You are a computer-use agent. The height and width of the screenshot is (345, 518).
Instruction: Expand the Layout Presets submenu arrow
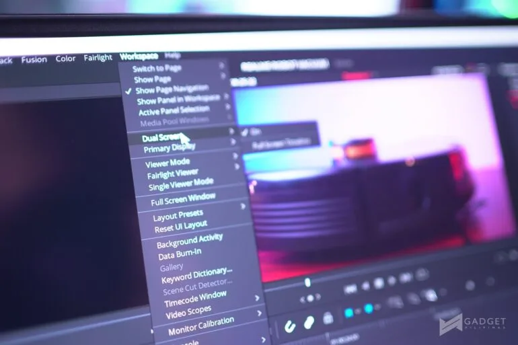click(243, 206)
